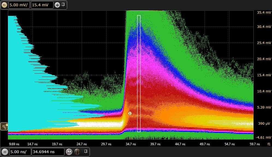Pin the horizontal settings toolbar

pos(85,151)
